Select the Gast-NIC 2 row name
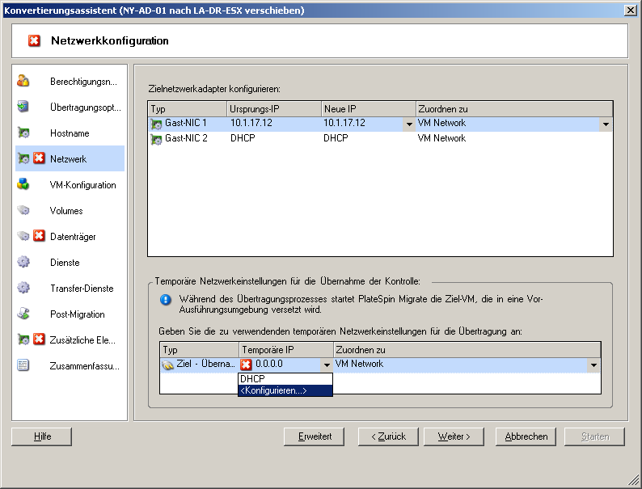 pyautogui.click(x=186, y=138)
